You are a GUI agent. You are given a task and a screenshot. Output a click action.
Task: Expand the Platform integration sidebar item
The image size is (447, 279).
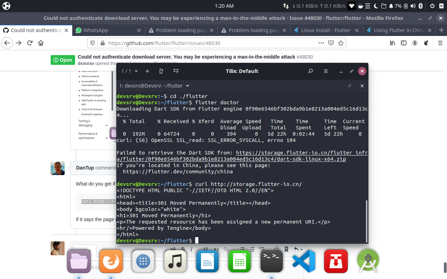[x=79, y=90]
